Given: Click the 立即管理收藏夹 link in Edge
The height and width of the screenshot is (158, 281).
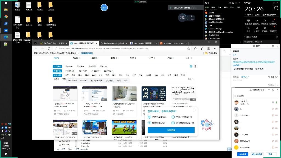Looking at the screenshot, I should click(86, 53).
